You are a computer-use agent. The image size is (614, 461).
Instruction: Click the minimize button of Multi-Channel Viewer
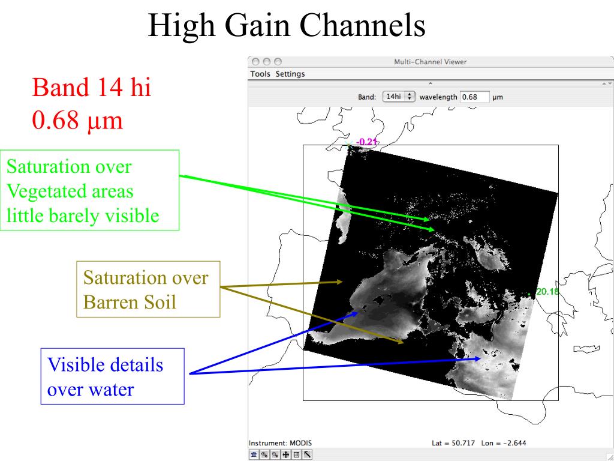tap(267, 62)
